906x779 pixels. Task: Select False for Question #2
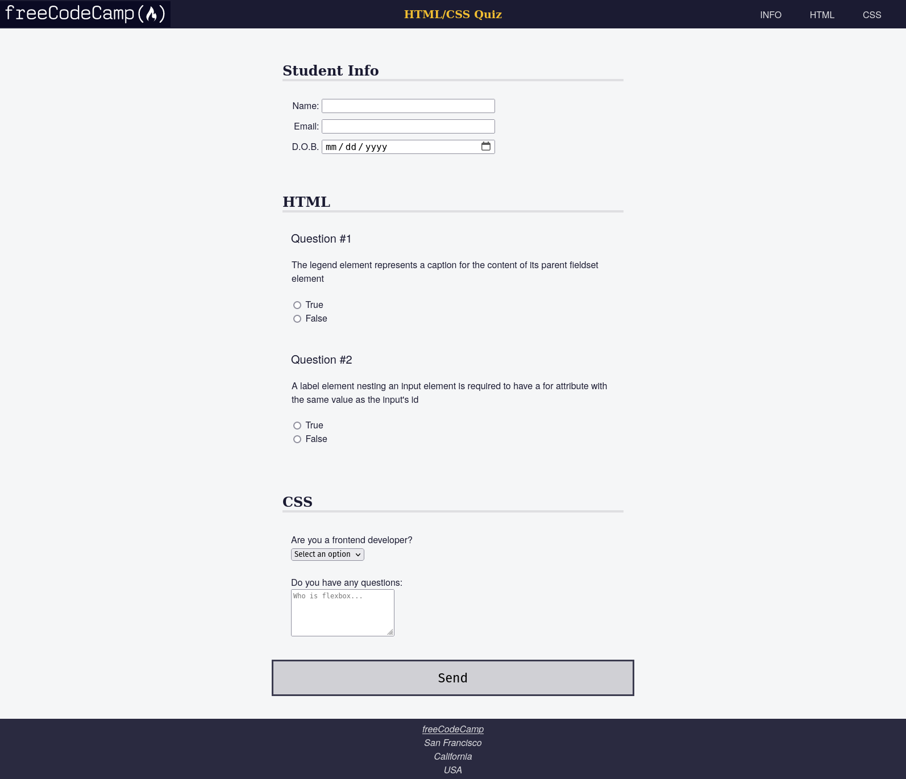297,439
